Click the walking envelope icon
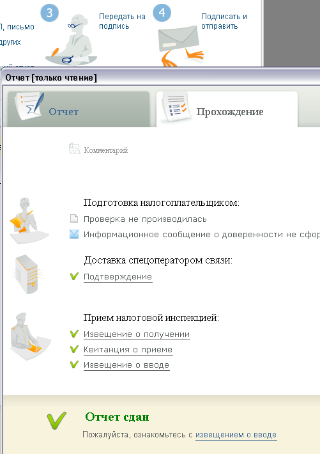 (x=181, y=46)
